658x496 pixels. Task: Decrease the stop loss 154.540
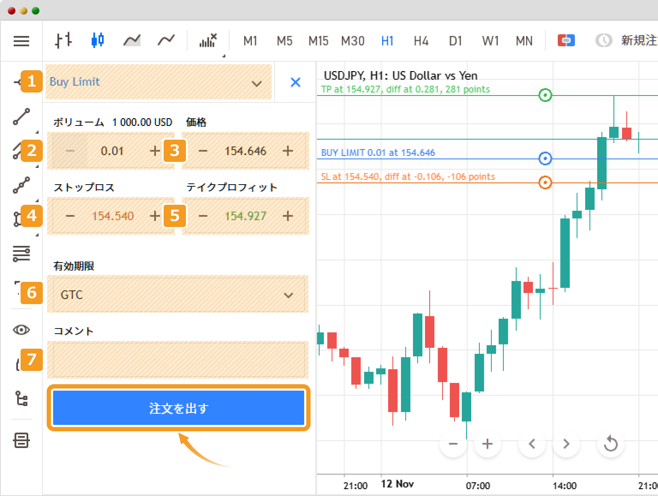coord(70,216)
